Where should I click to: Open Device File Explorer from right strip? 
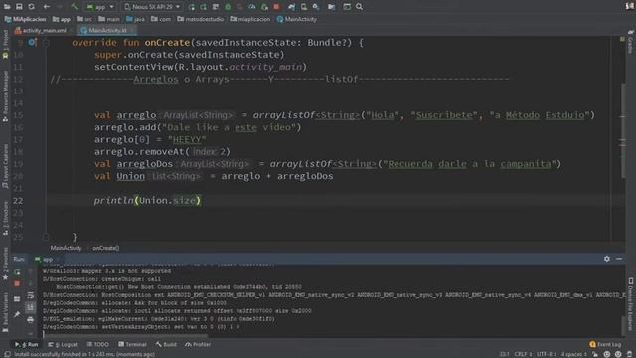pos(631,304)
